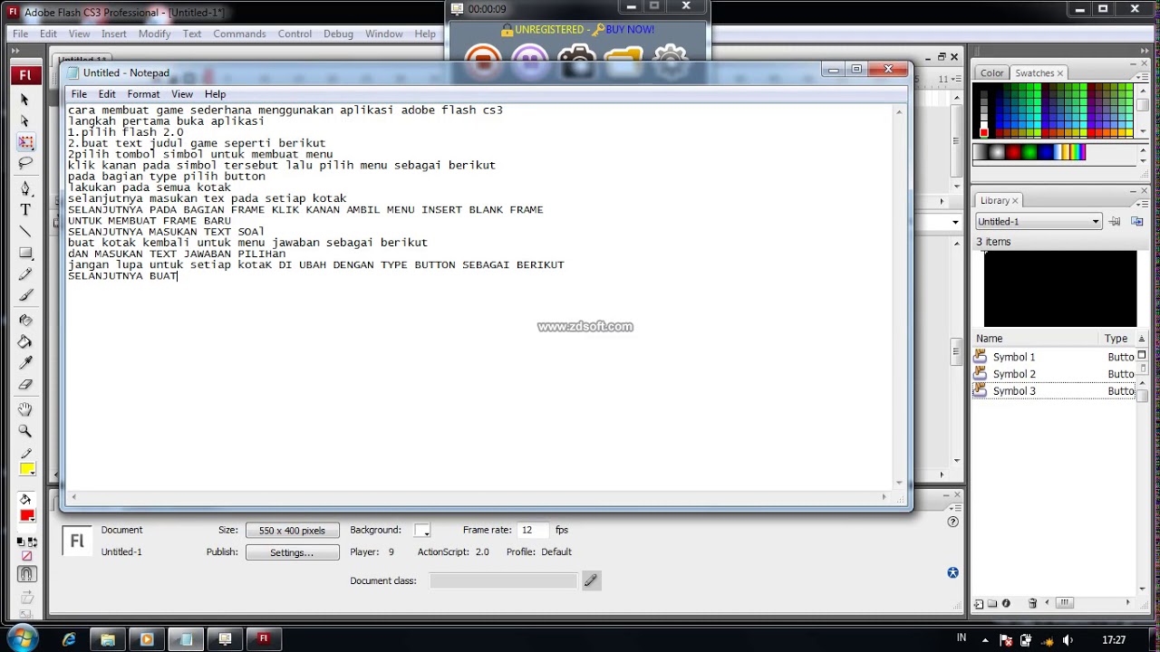Open Library item Properties info icon
1160x652 pixels.
[1006, 603]
